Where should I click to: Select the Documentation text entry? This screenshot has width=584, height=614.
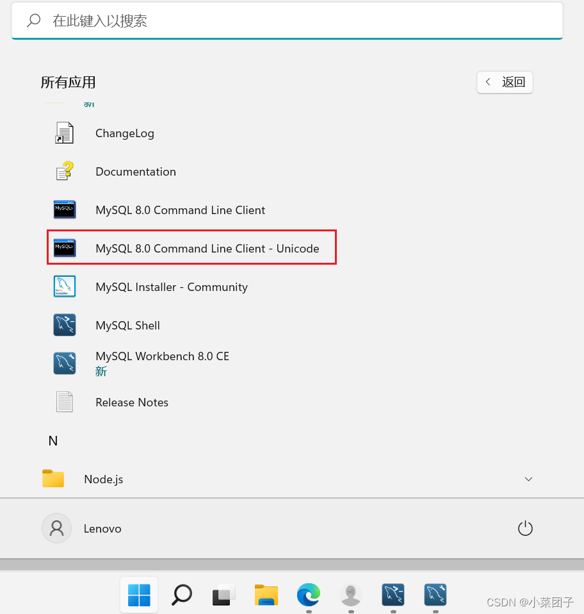pos(136,172)
